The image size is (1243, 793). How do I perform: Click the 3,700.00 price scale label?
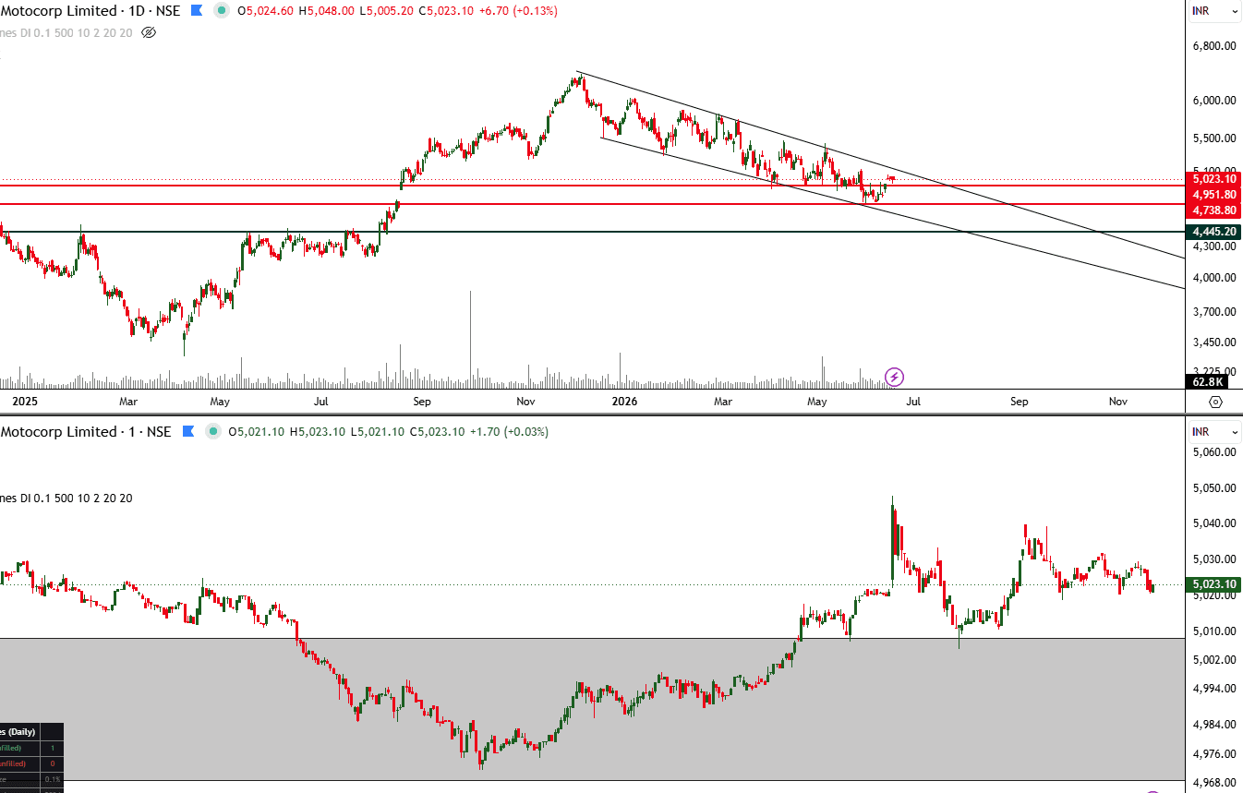(x=1214, y=312)
